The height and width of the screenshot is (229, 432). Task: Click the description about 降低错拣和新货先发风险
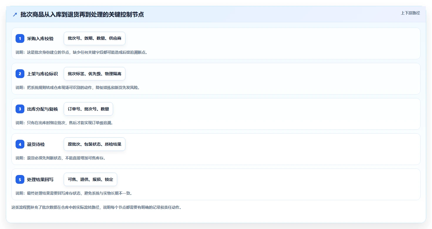pyautogui.click(x=78, y=87)
